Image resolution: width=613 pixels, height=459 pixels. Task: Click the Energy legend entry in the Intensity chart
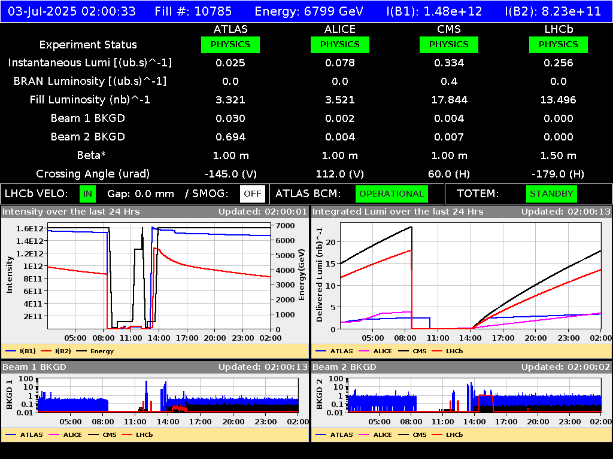(95, 351)
